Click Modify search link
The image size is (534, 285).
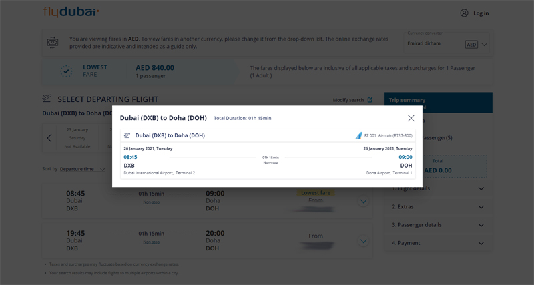click(348, 100)
